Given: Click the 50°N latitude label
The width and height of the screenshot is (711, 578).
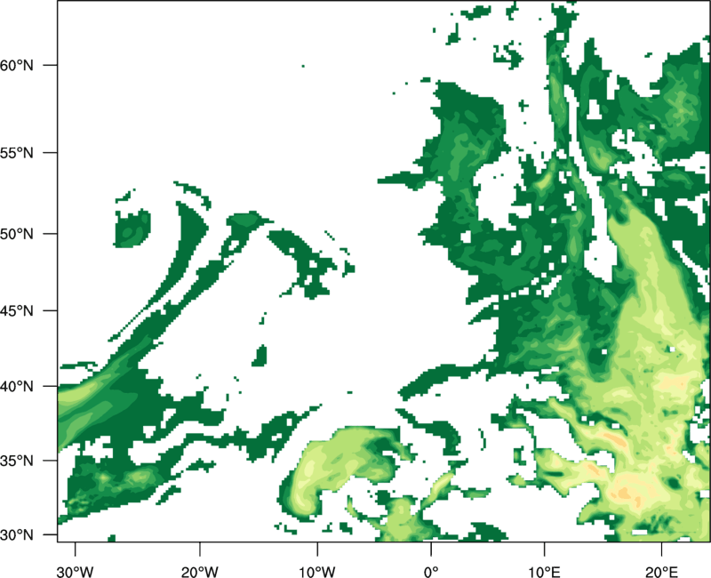Looking at the screenshot, I should pos(17,234).
